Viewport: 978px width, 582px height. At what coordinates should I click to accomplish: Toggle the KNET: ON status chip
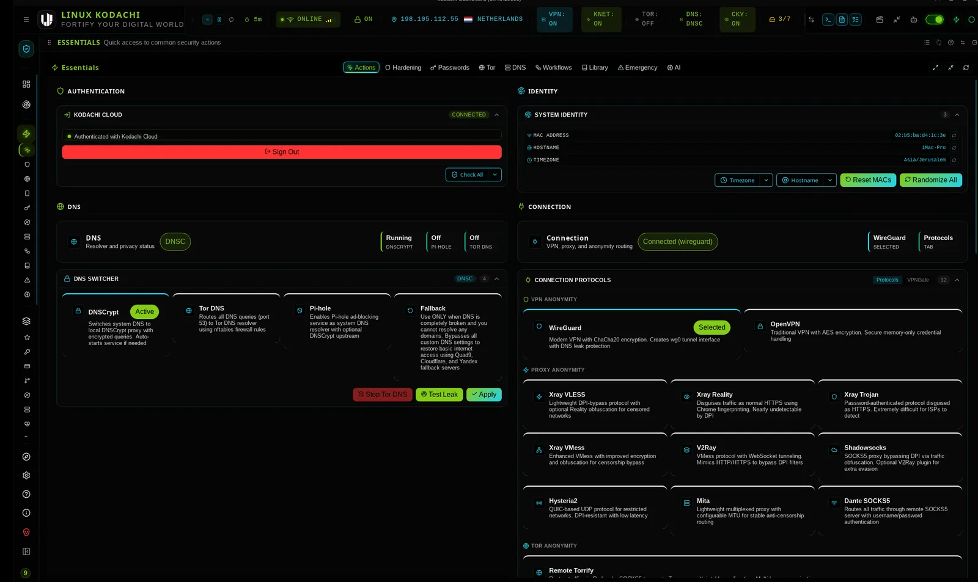coord(601,20)
